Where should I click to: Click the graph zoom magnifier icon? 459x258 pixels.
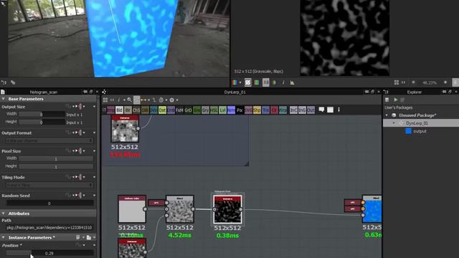pyautogui.click(x=129, y=100)
